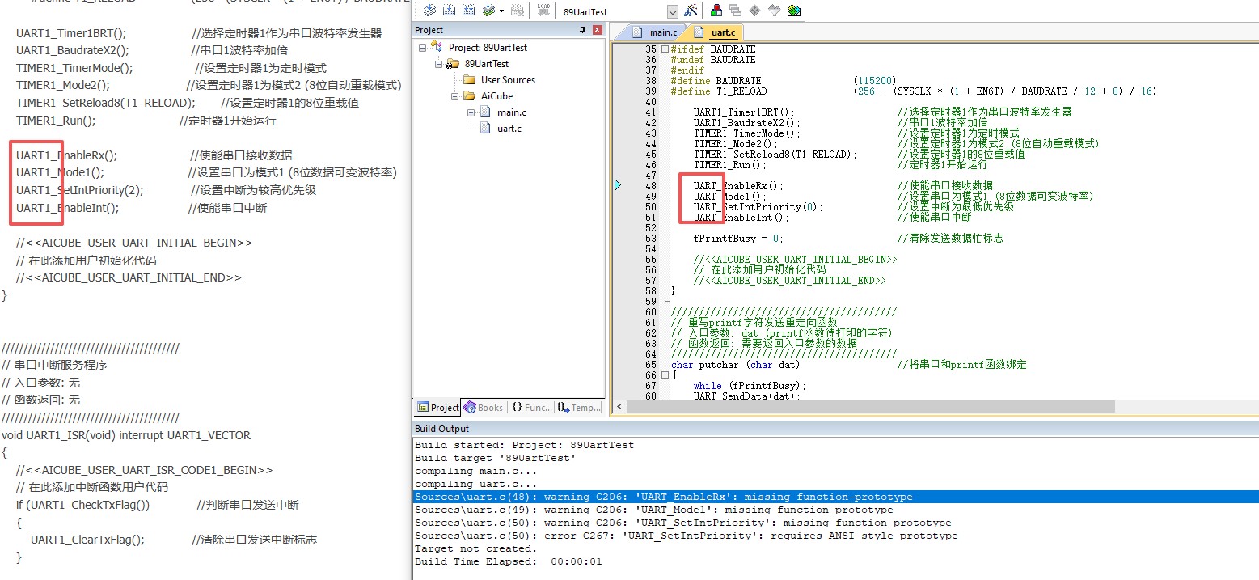Expand the main.c tree node
Screen dimensions: 1259x580
(471, 112)
